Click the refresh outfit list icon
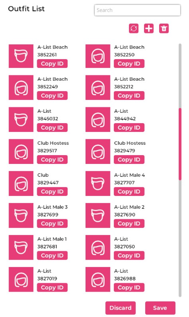The image size is (189, 317). (x=134, y=28)
